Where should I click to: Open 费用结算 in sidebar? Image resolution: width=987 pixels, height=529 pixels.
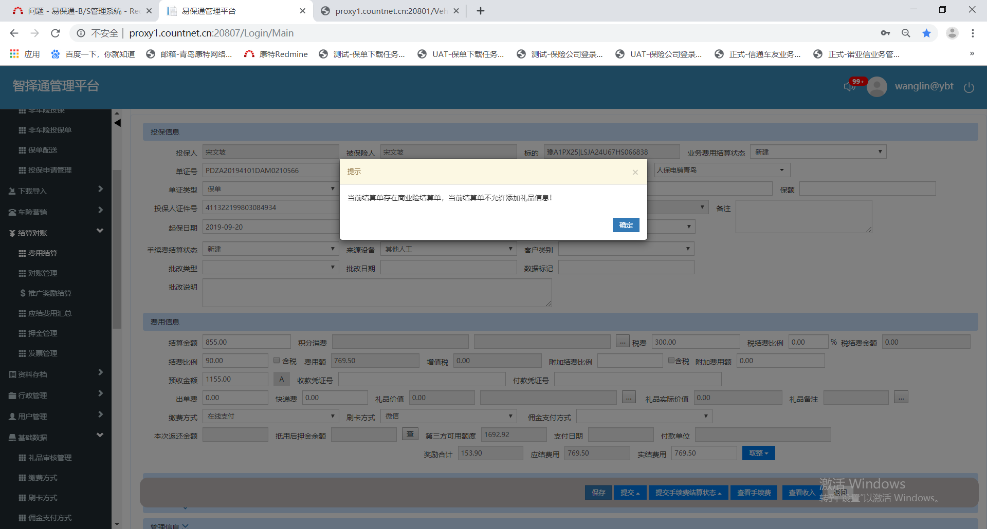tap(43, 253)
